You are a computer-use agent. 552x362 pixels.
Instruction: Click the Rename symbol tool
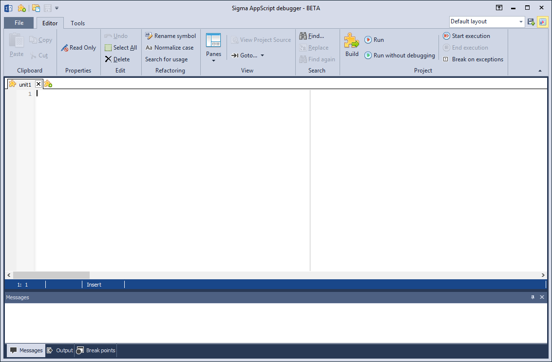click(171, 36)
